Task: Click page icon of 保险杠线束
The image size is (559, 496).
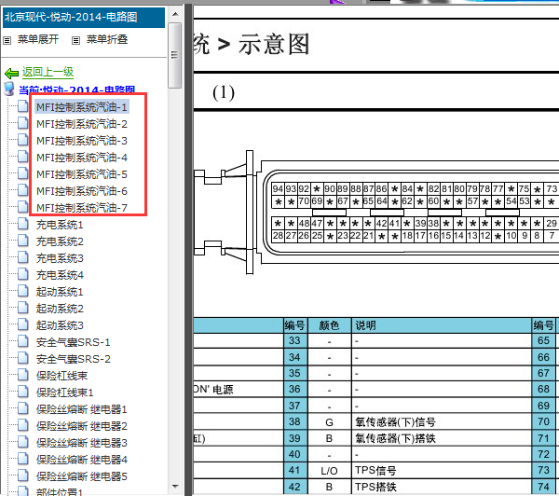Action: 23,375
